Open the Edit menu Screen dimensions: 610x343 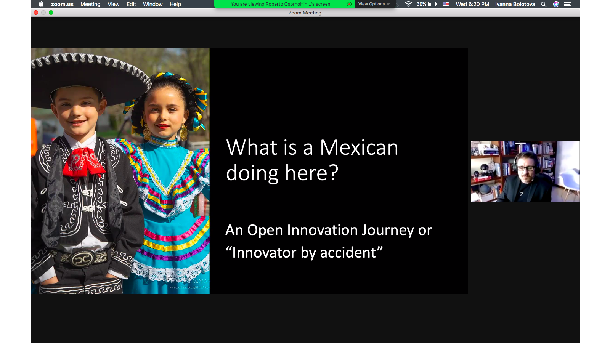[131, 4]
